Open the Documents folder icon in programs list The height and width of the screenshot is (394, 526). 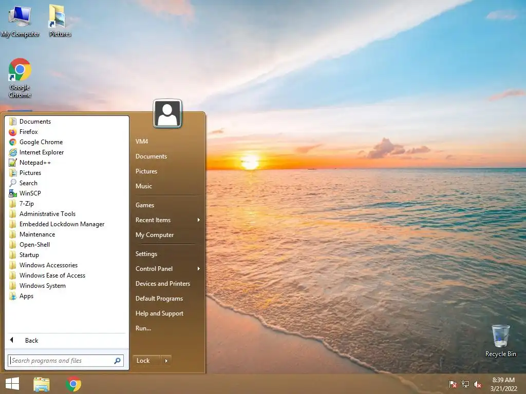13,121
